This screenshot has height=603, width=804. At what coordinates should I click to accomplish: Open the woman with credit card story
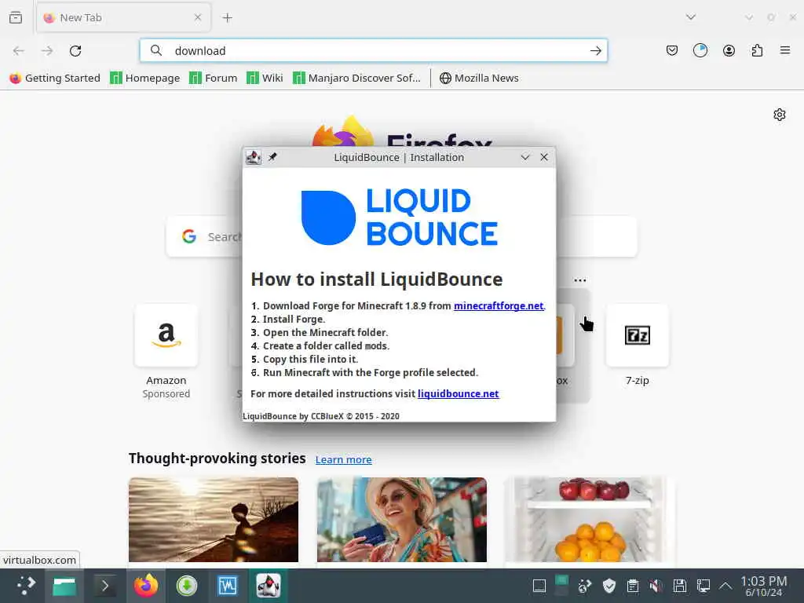[402, 520]
